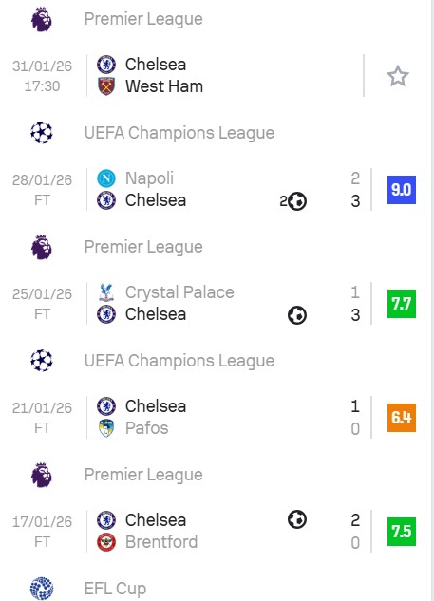434x601 pixels.
Task: Click the West Ham club crest
Action: (x=106, y=86)
